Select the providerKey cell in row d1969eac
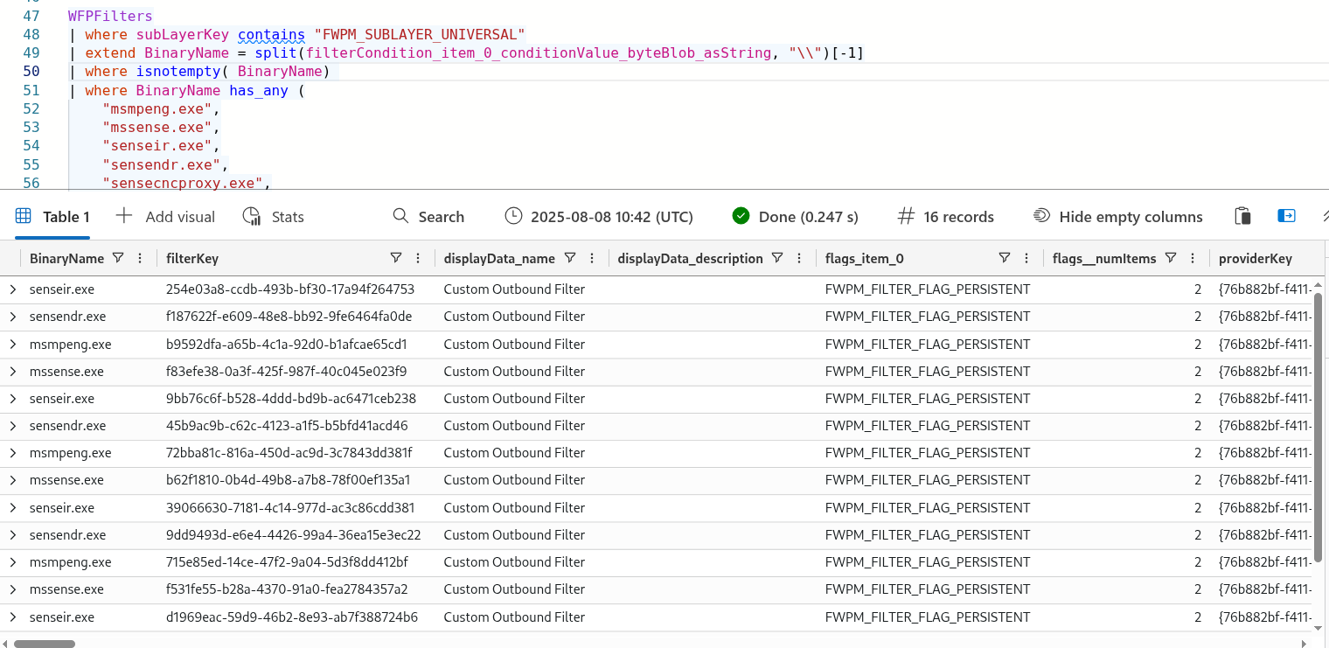Screen dimensions: 1329x648 (x=1265, y=617)
